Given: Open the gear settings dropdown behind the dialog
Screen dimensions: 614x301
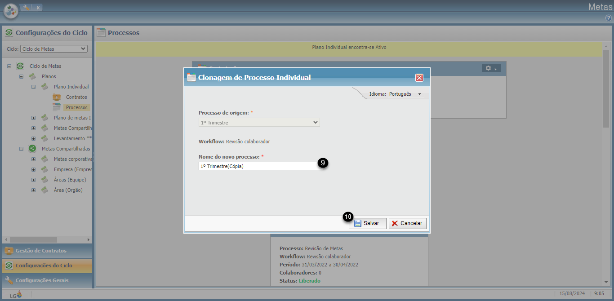Looking at the screenshot, I should [491, 68].
